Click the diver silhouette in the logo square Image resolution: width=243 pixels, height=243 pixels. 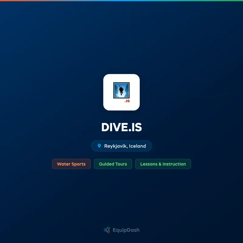point(121,90)
